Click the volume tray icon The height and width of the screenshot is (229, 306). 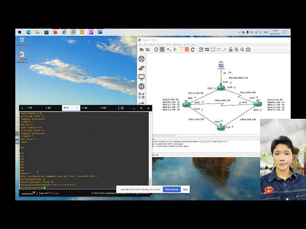[261, 32]
